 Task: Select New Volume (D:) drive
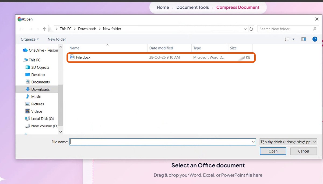point(41,126)
